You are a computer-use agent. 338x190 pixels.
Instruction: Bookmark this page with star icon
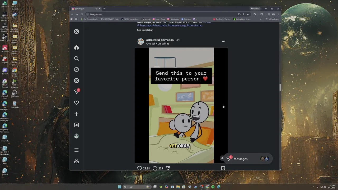tap(248, 14)
